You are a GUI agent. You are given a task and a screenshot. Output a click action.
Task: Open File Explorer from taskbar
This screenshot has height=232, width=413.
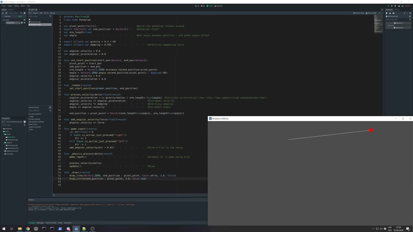click(x=20, y=229)
